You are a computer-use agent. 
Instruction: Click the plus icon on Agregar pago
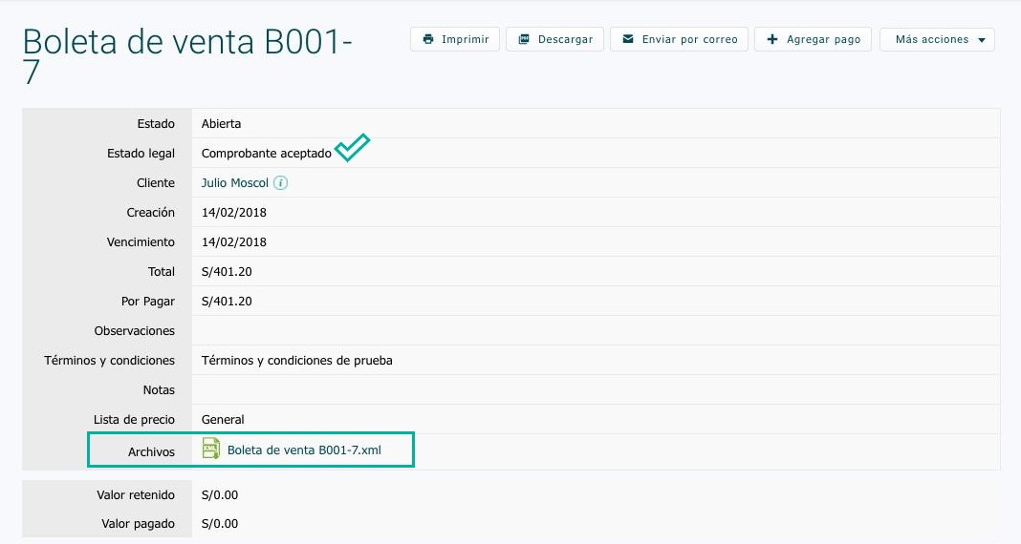(772, 39)
